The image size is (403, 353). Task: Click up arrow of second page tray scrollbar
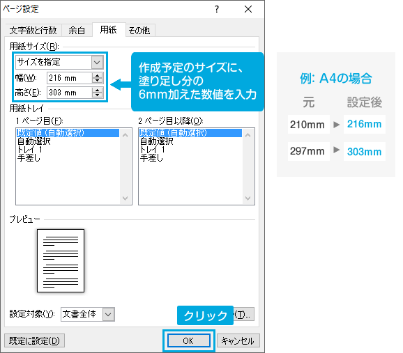click(x=248, y=135)
